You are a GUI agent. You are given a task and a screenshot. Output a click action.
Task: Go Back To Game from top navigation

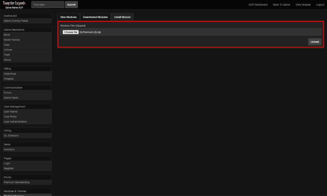pyautogui.click(x=281, y=5)
